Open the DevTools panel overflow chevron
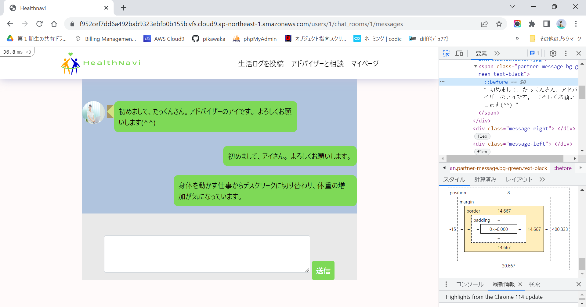This screenshot has width=586, height=307. coord(497,53)
